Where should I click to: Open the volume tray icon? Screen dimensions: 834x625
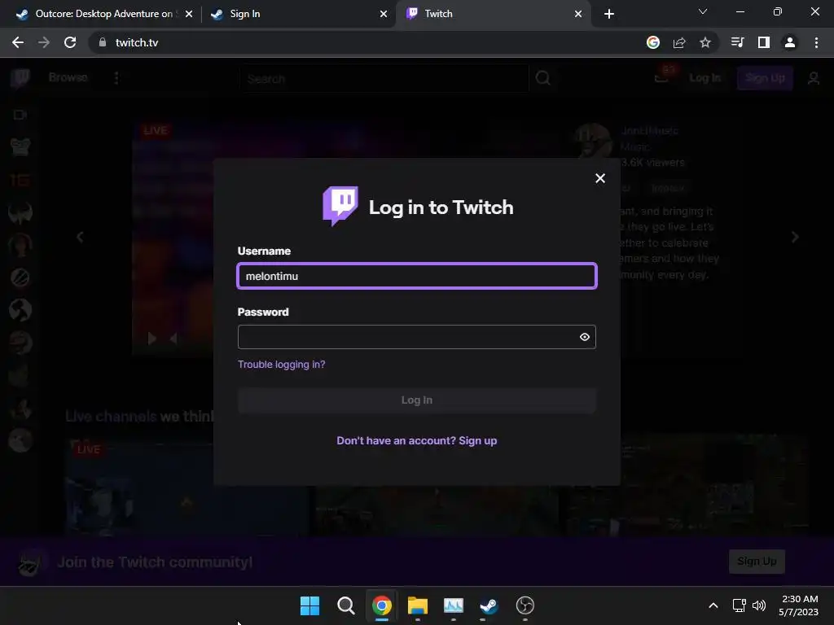[759, 605]
